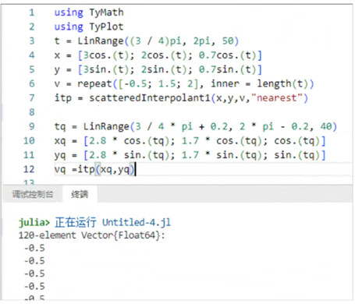Click line number 6 in the gutter

32,83
